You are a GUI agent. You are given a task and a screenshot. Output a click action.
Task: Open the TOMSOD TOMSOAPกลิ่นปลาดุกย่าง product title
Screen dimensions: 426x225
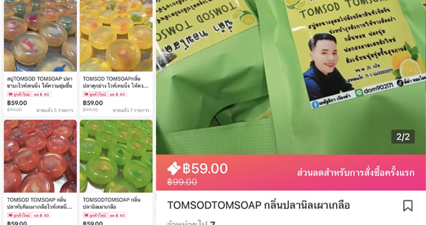116,82
